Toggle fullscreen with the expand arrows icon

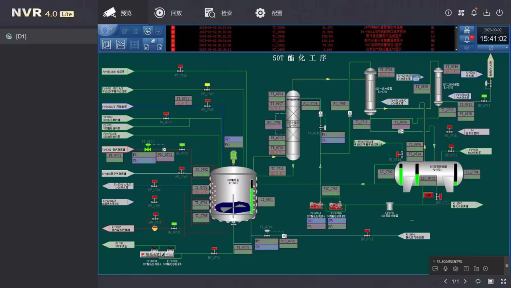[x=504, y=281]
